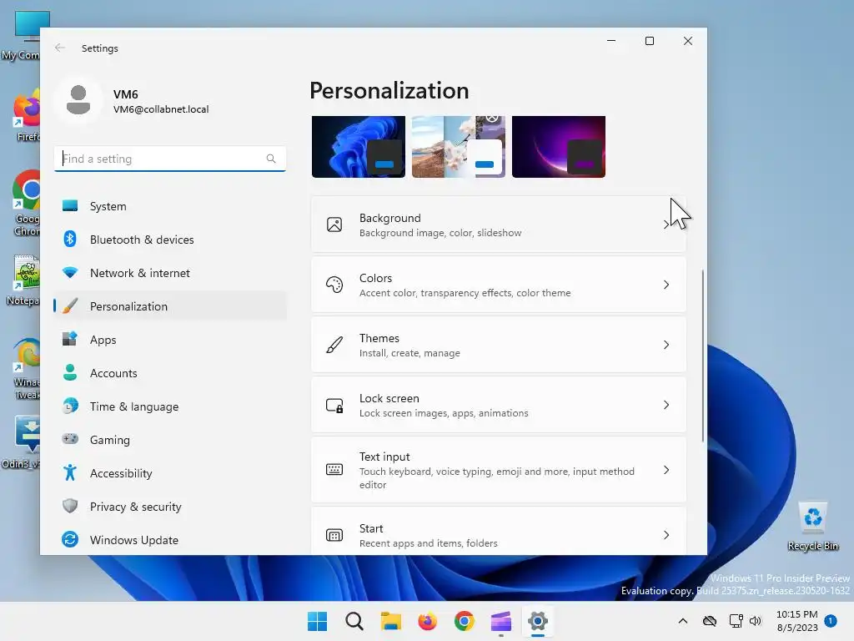
Task: Open Bluetooth & devices settings
Action: coord(170,240)
